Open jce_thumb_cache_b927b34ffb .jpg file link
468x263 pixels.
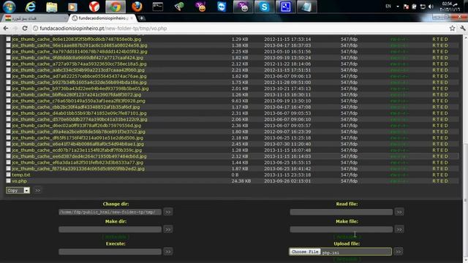tap(80, 83)
